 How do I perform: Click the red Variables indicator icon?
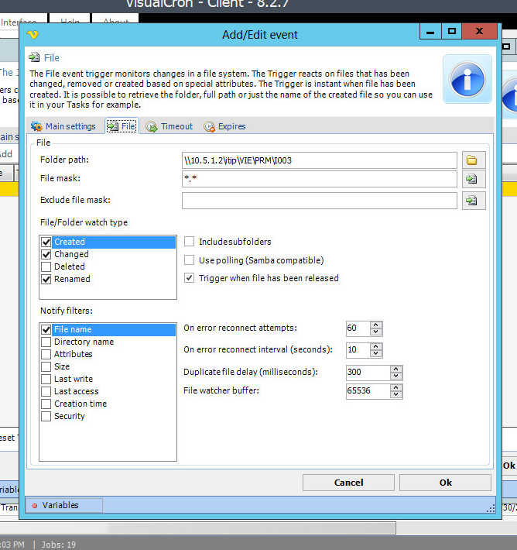point(35,505)
